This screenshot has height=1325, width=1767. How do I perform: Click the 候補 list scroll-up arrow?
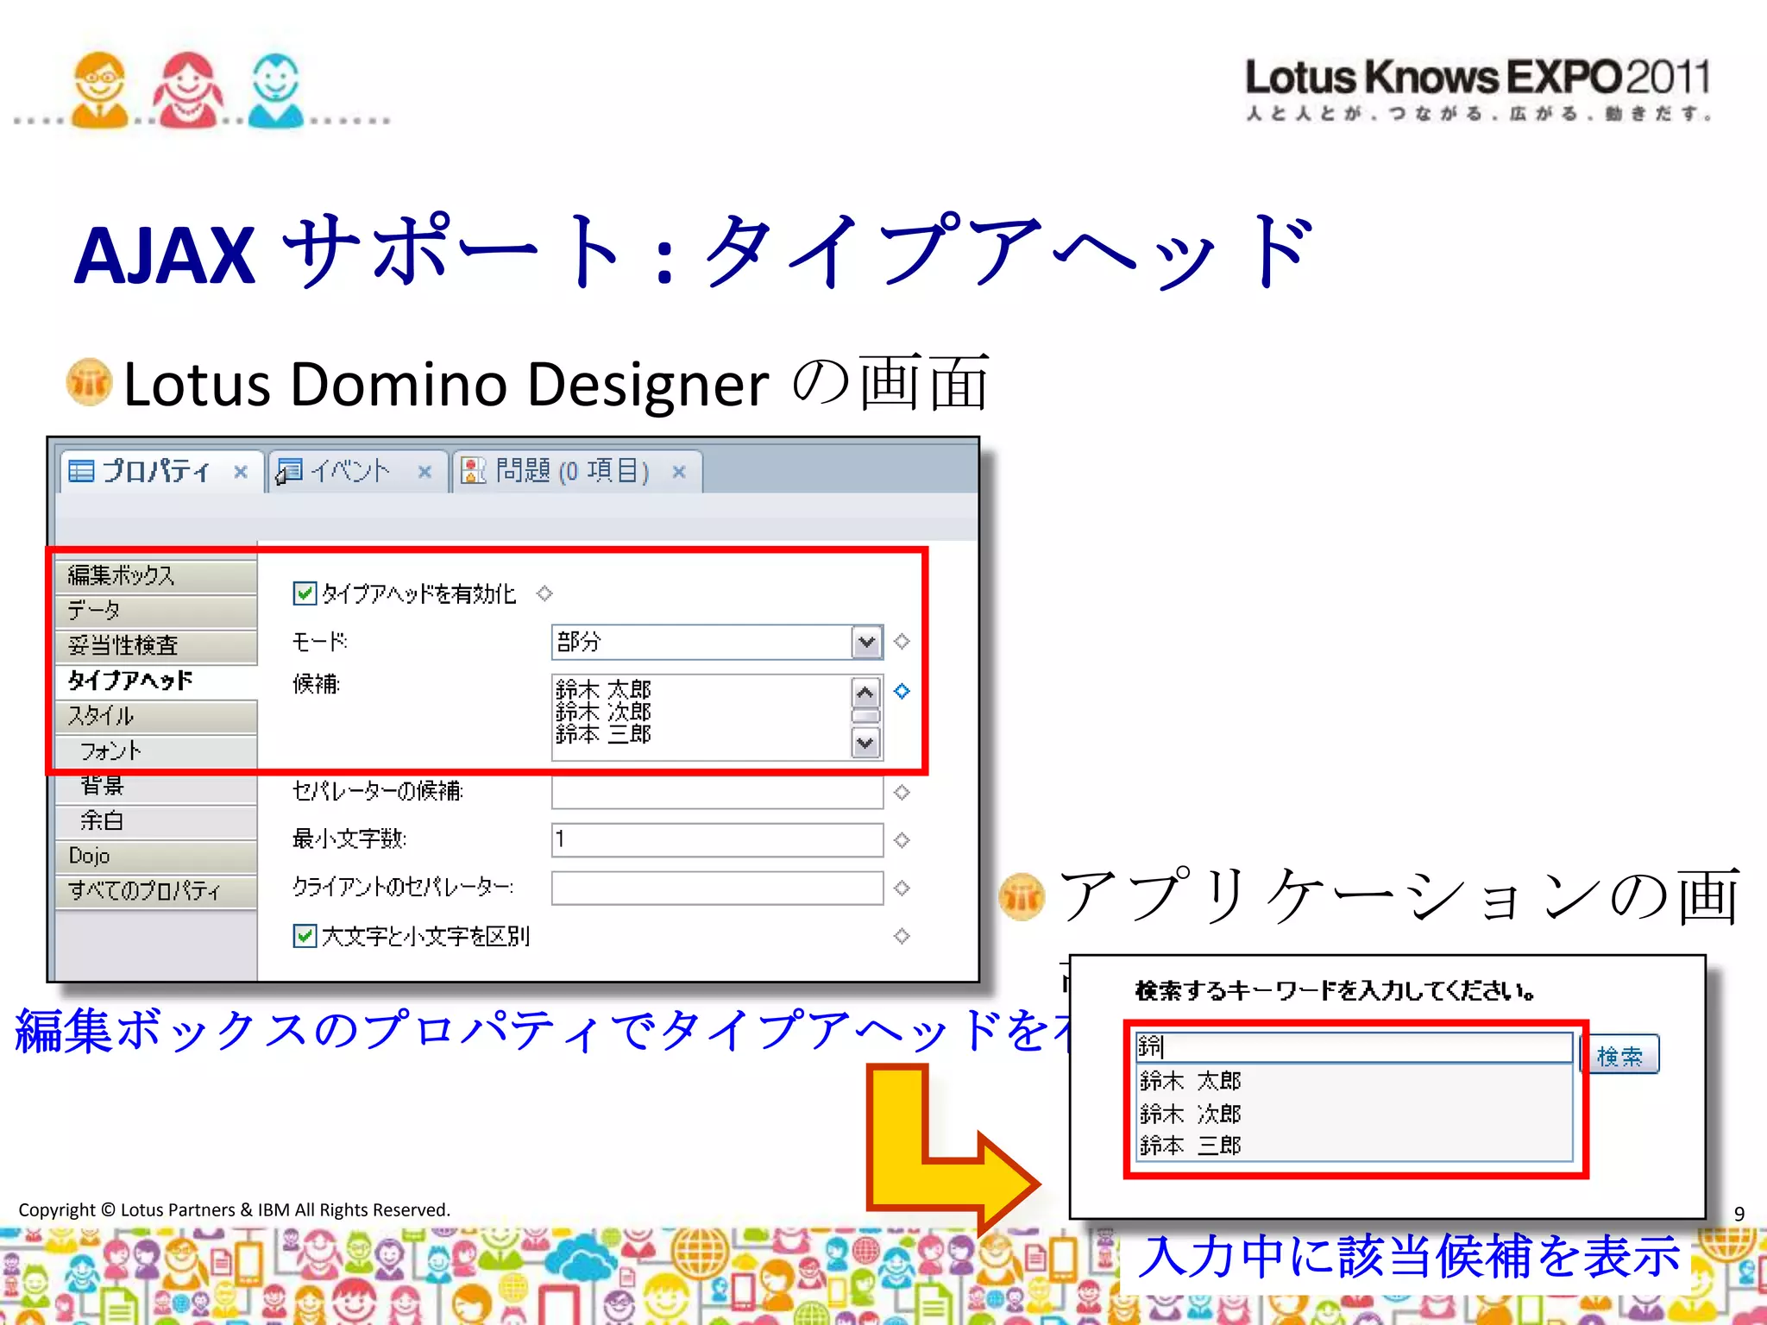pos(865,692)
